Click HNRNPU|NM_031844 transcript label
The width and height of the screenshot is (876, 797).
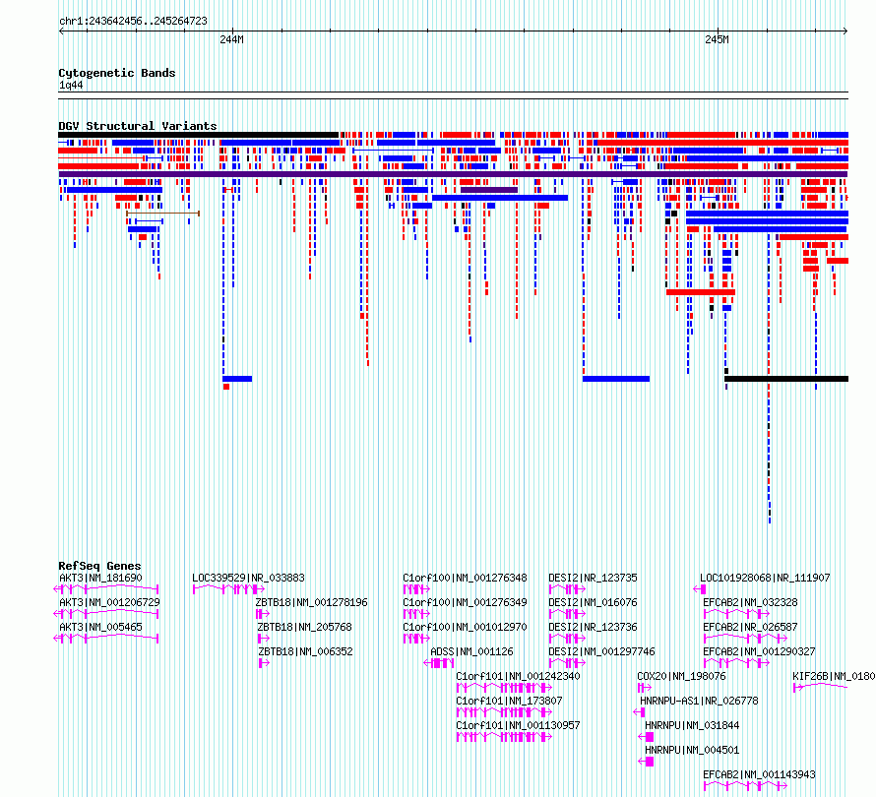click(x=692, y=725)
